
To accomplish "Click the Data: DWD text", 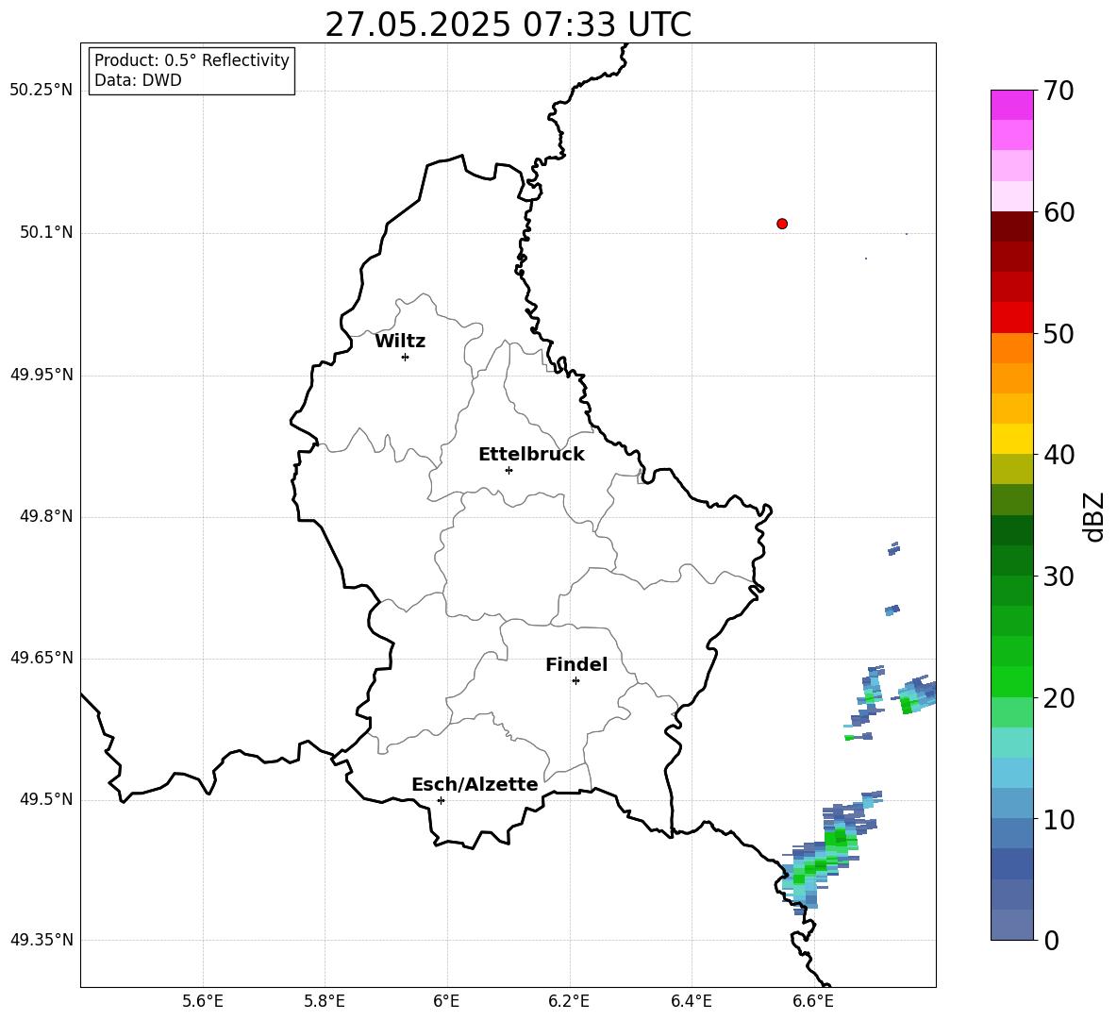I will tap(138, 80).
